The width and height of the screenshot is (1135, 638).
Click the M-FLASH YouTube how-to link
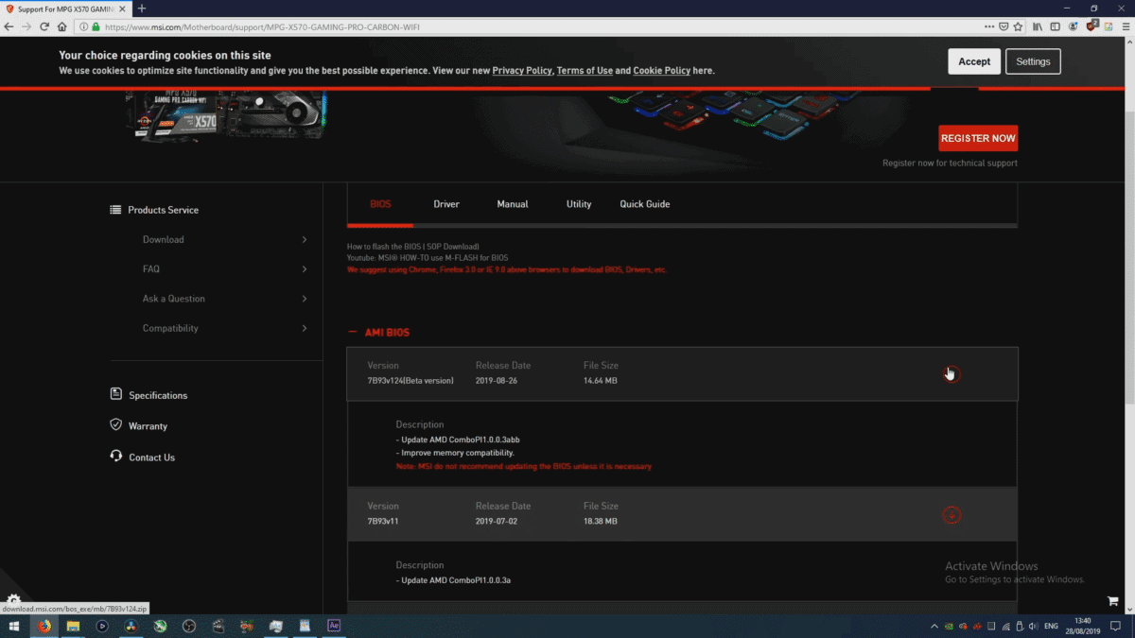pyautogui.click(x=428, y=258)
